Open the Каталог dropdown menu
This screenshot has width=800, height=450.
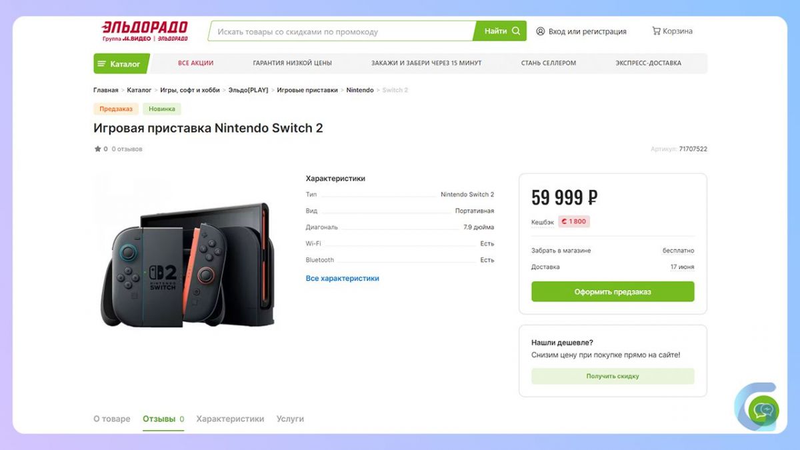point(121,64)
